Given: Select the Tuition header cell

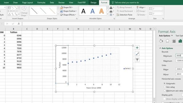Looking at the screenshot, I should click(13, 32).
